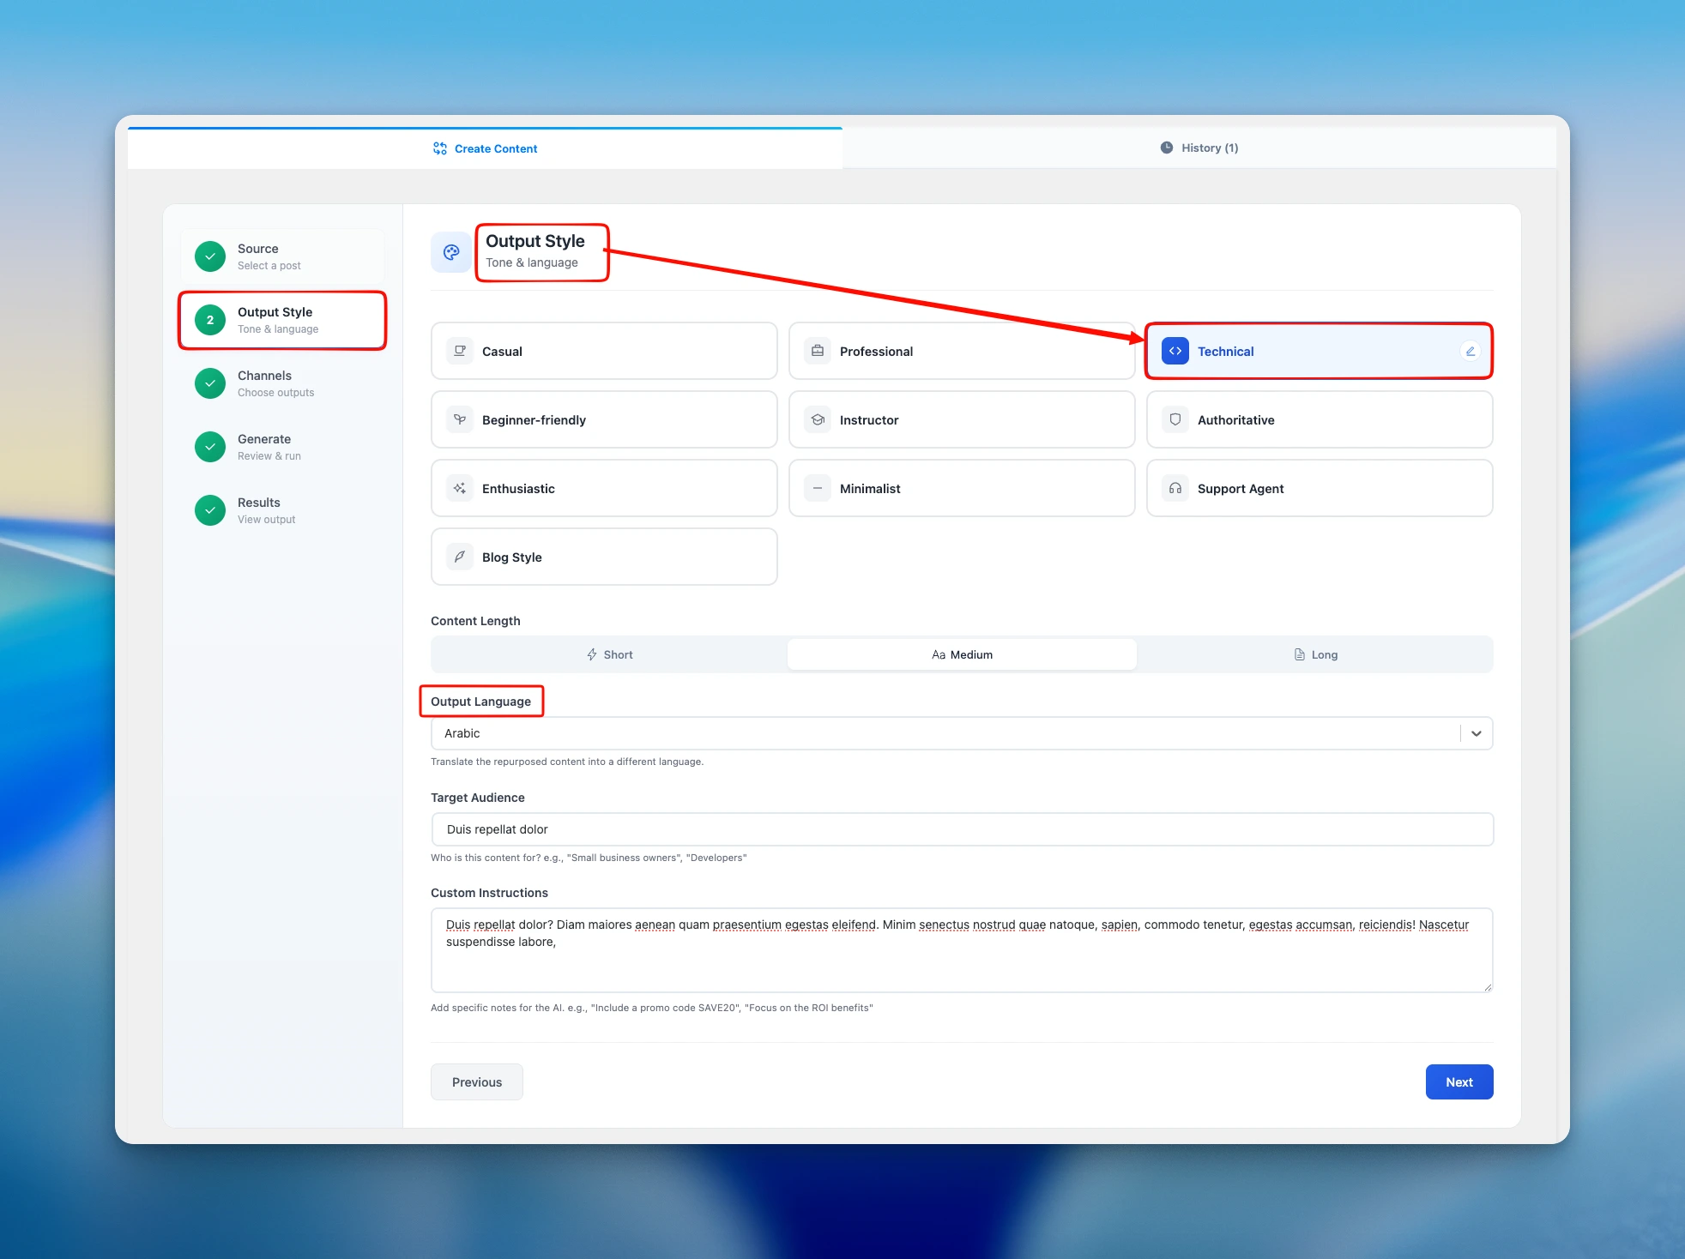Click the Blog Style feather icon
Image resolution: width=1685 pixels, height=1259 pixels.
[460, 557]
